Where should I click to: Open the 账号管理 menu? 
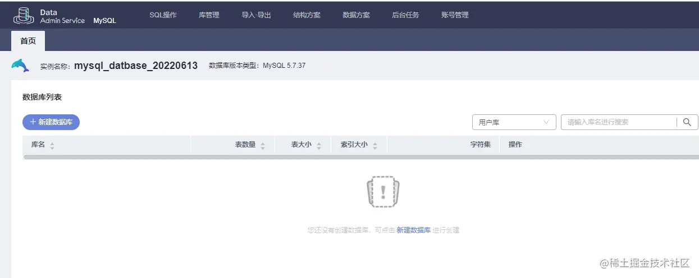[455, 15]
